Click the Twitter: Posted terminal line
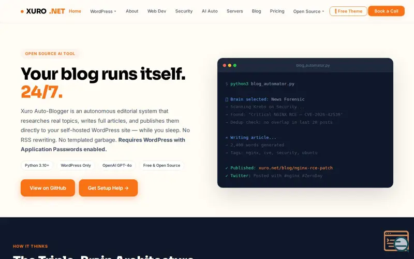The height and width of the screenshot is (259, 414). (274, 176)
